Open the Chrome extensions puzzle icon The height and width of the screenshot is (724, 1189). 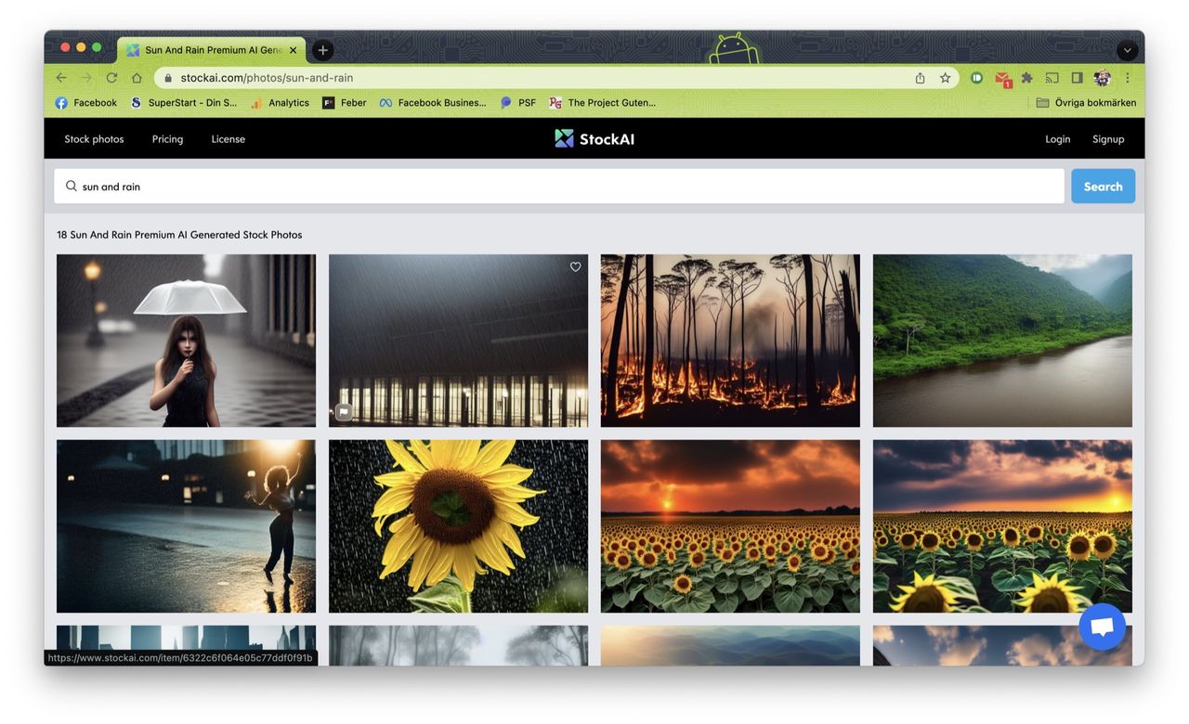pos(1026,78)
